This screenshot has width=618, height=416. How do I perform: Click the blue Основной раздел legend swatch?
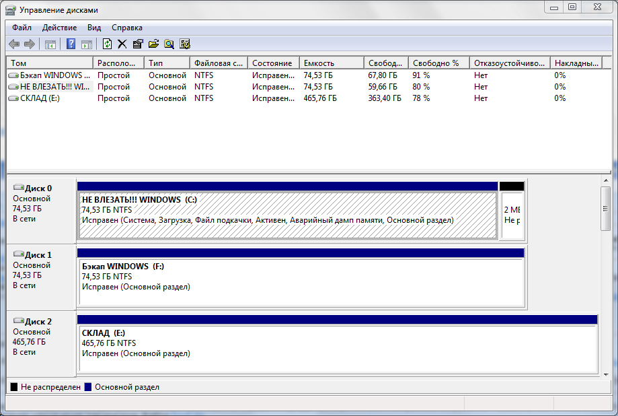88,387
